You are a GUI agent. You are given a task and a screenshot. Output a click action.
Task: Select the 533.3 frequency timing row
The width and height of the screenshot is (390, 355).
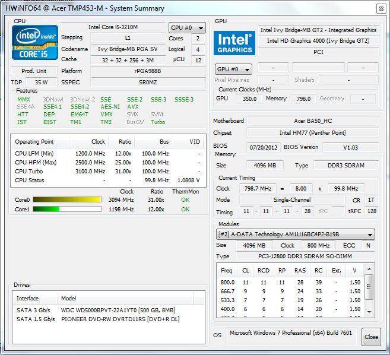[290, 300]
